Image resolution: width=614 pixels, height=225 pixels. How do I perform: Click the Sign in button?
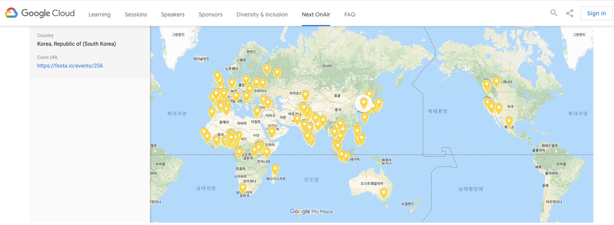tap(596, 13)
